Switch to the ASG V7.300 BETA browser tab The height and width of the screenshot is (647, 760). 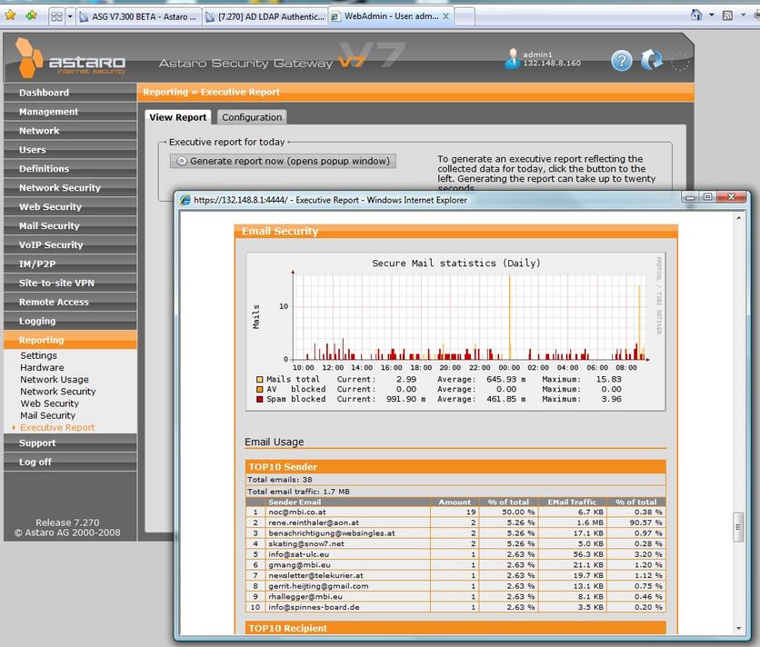(138, 17)
